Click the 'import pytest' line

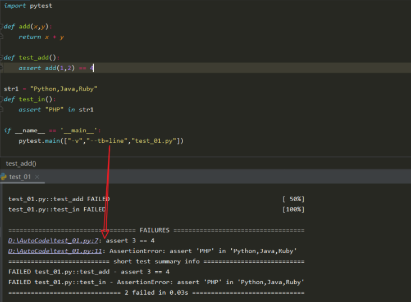coord(28,6)
